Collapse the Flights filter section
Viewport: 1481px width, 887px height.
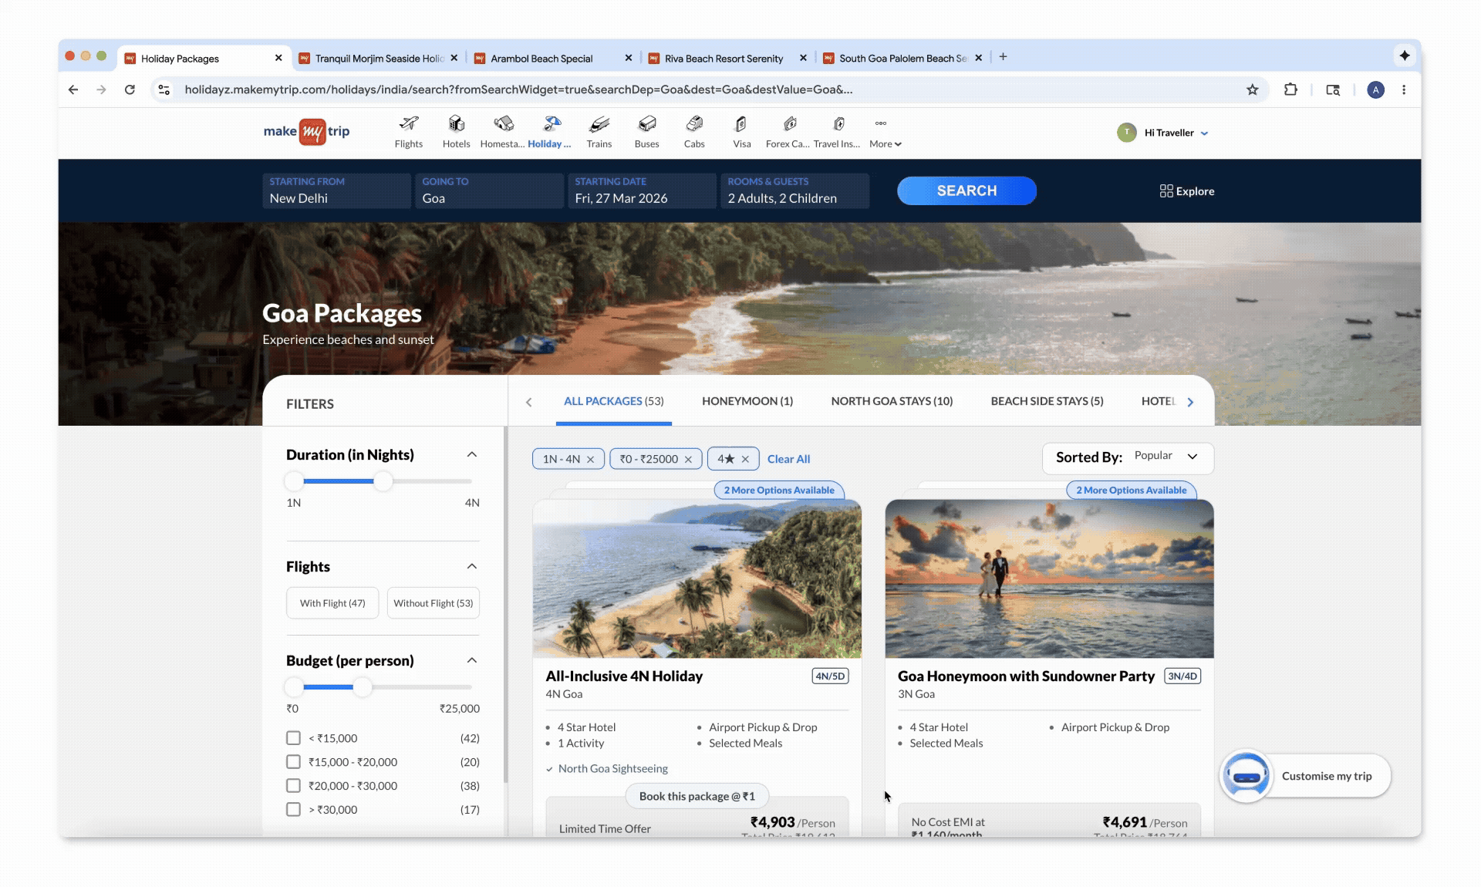click(472, 566)
